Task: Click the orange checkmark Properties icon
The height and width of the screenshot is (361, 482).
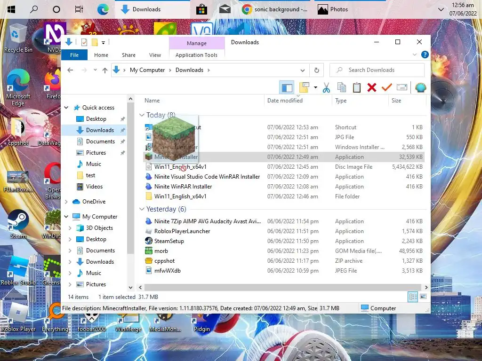Action: point(387,88)
